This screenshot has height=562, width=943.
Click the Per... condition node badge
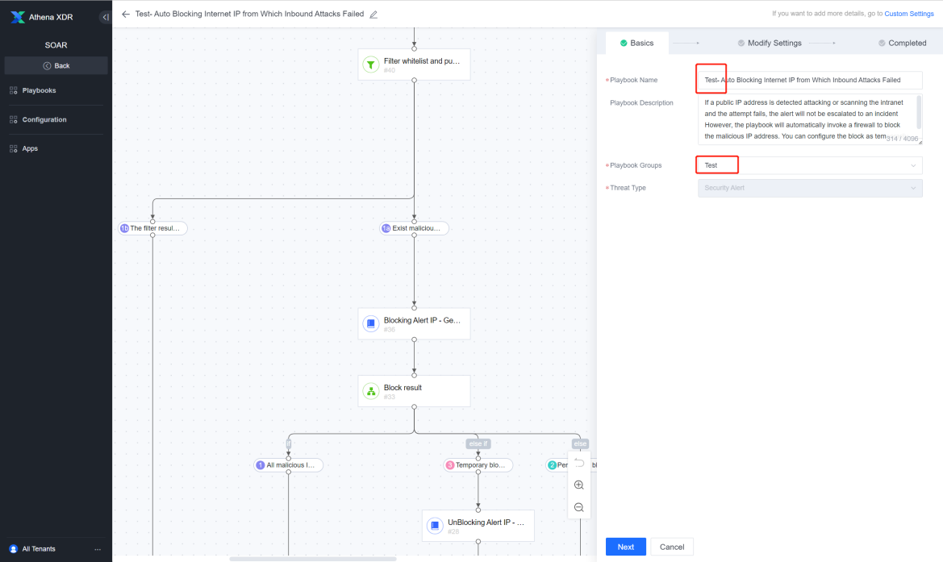click(552, 465)
